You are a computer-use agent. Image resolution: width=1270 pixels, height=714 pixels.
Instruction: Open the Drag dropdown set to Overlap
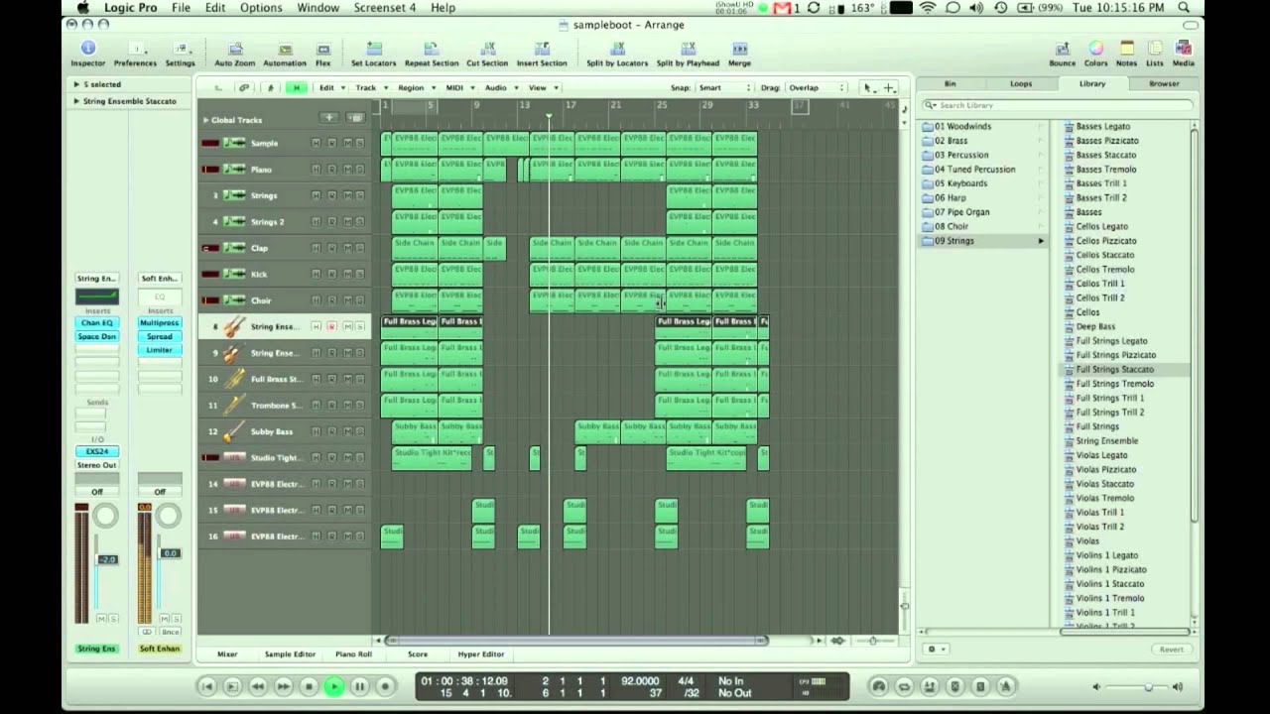click(817, 87)
